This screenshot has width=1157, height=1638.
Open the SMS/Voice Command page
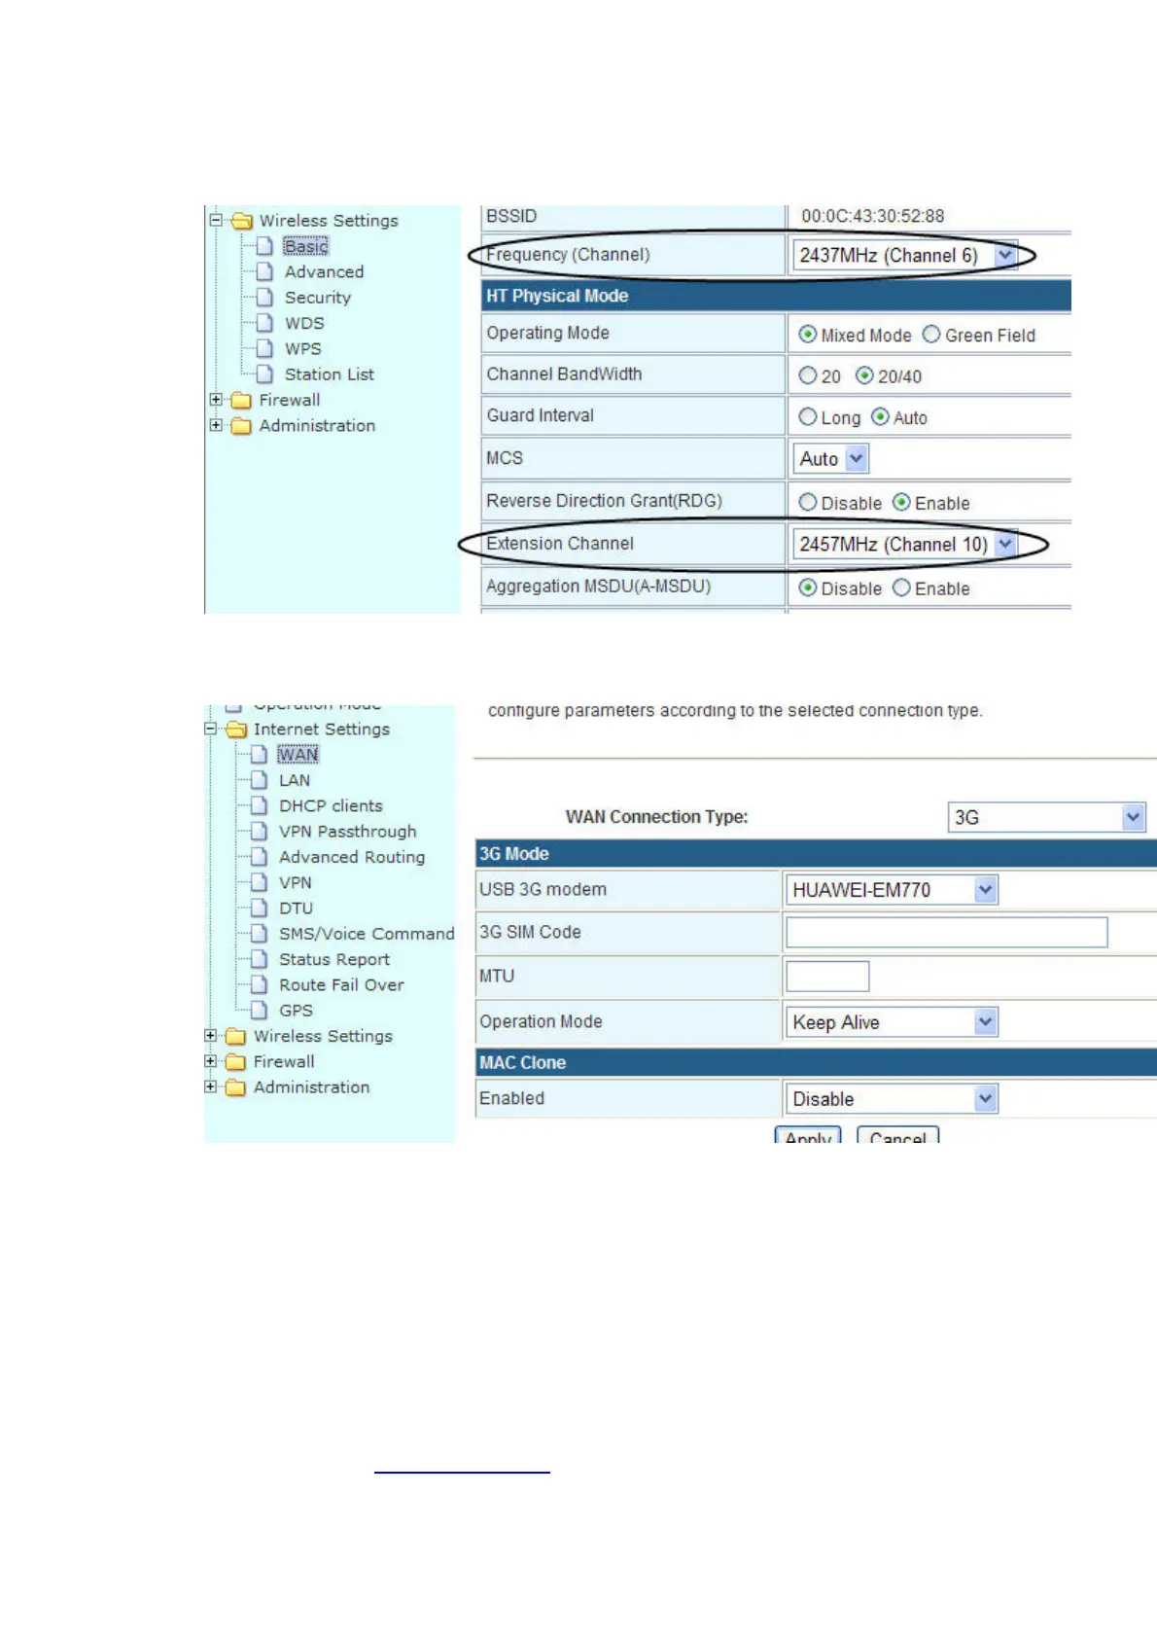tap(367, 934)
